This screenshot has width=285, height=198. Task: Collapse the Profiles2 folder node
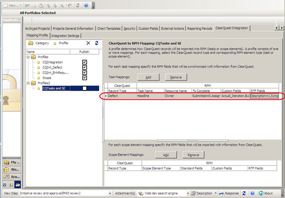point(28,83)
